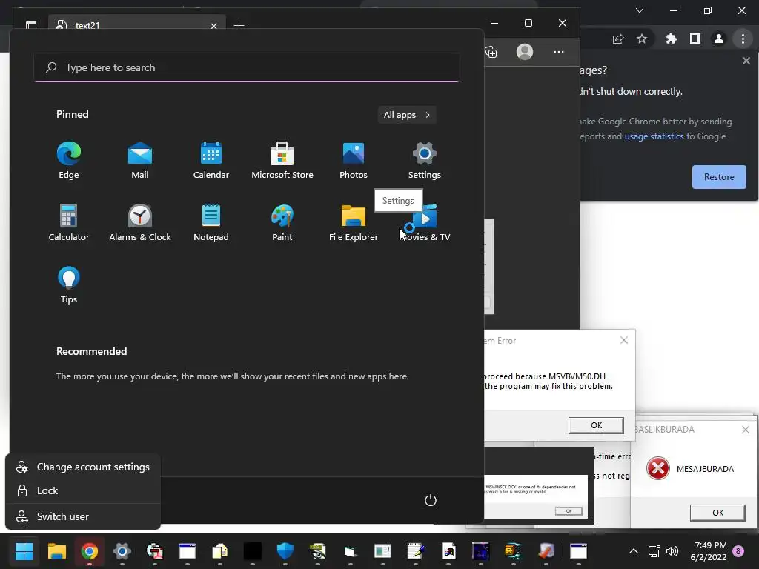
Task: Click Restore in Chrome's restore popup
Action: coord(719,177)
